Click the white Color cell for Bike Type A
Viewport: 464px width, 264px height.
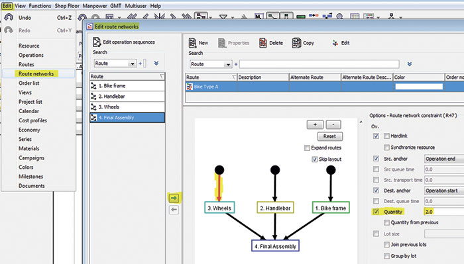pyautogui.click(x=419, y=86)
